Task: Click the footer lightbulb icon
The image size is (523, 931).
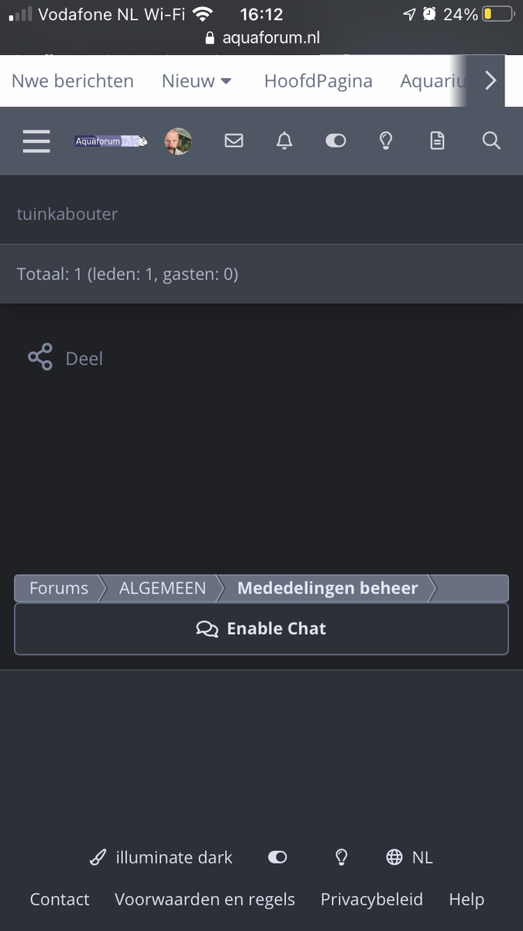Action: tap(341, 857)
